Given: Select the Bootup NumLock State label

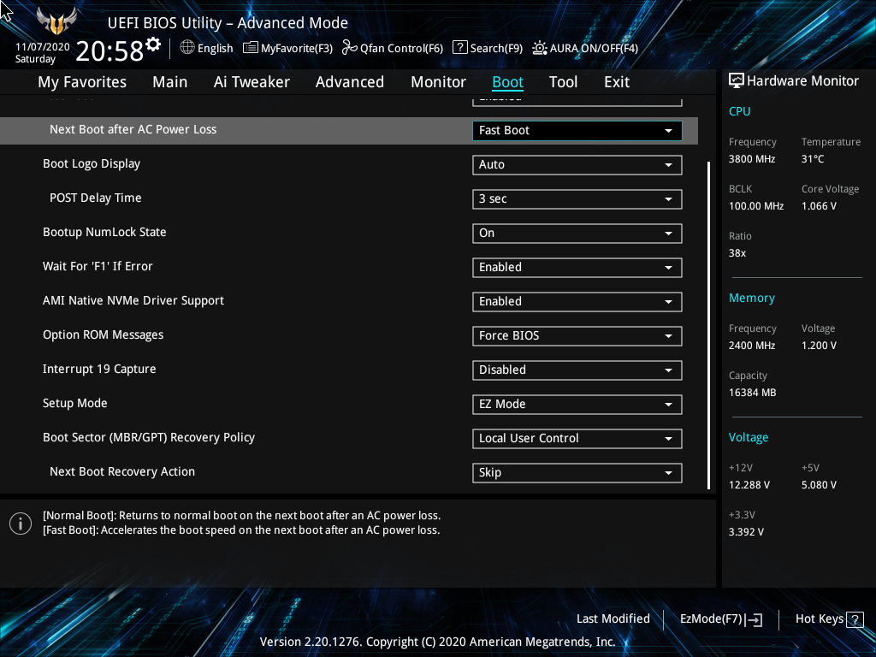Looking at the screenshot, I should [104, 233].
